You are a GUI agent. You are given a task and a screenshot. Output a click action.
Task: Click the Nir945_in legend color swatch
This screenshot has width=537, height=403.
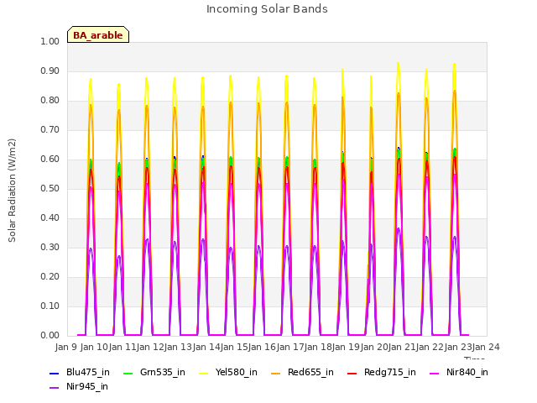click(x=55, y=388)
